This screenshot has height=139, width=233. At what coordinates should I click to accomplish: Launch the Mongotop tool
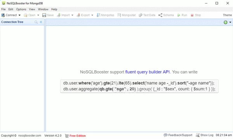tap(105, 15)
